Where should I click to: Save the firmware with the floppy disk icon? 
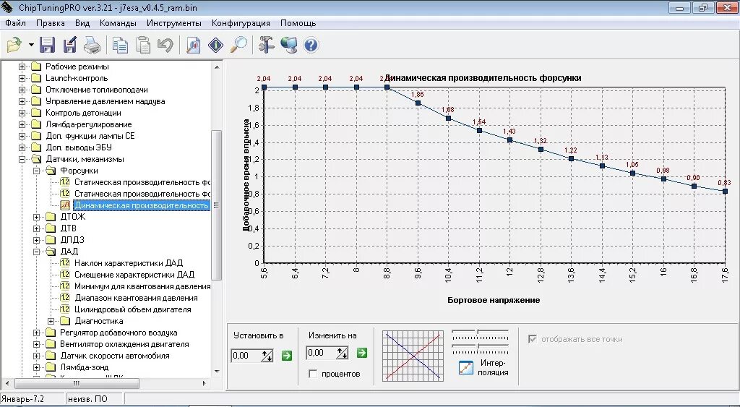pos(47,46)
